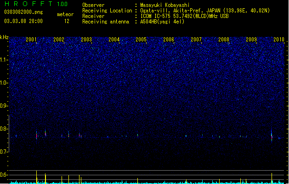The height and width of the screenshot is (184, 289).
Task: Click the 2010 time axis label
Action: [279, 39]
